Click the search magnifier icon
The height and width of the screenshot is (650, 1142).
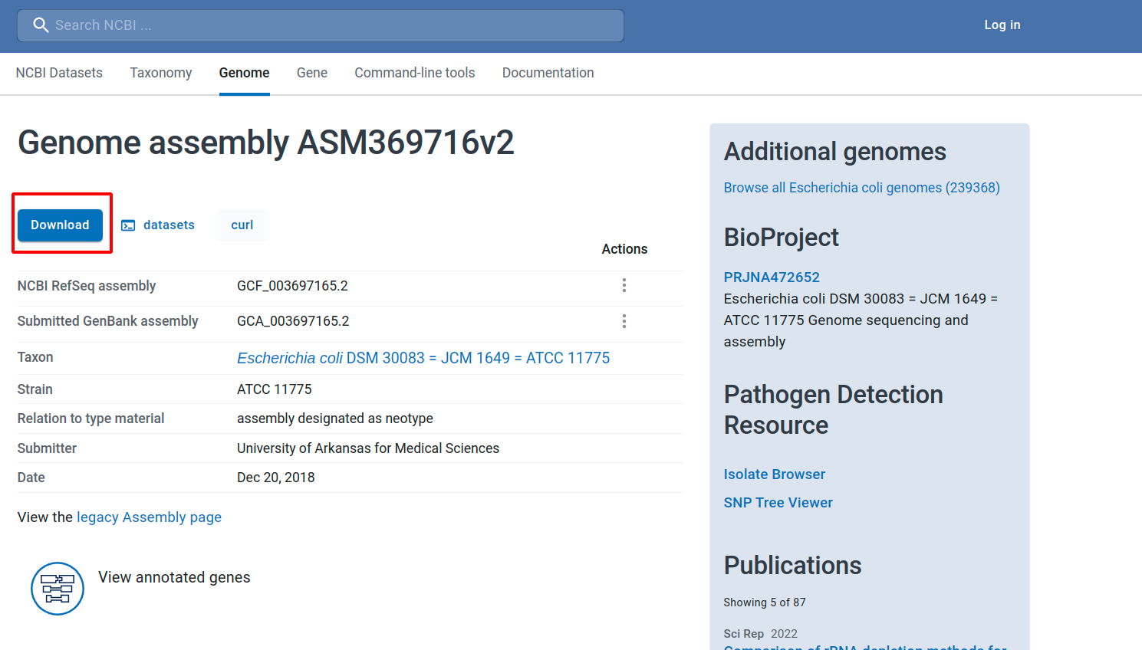[x=41, y=25]
